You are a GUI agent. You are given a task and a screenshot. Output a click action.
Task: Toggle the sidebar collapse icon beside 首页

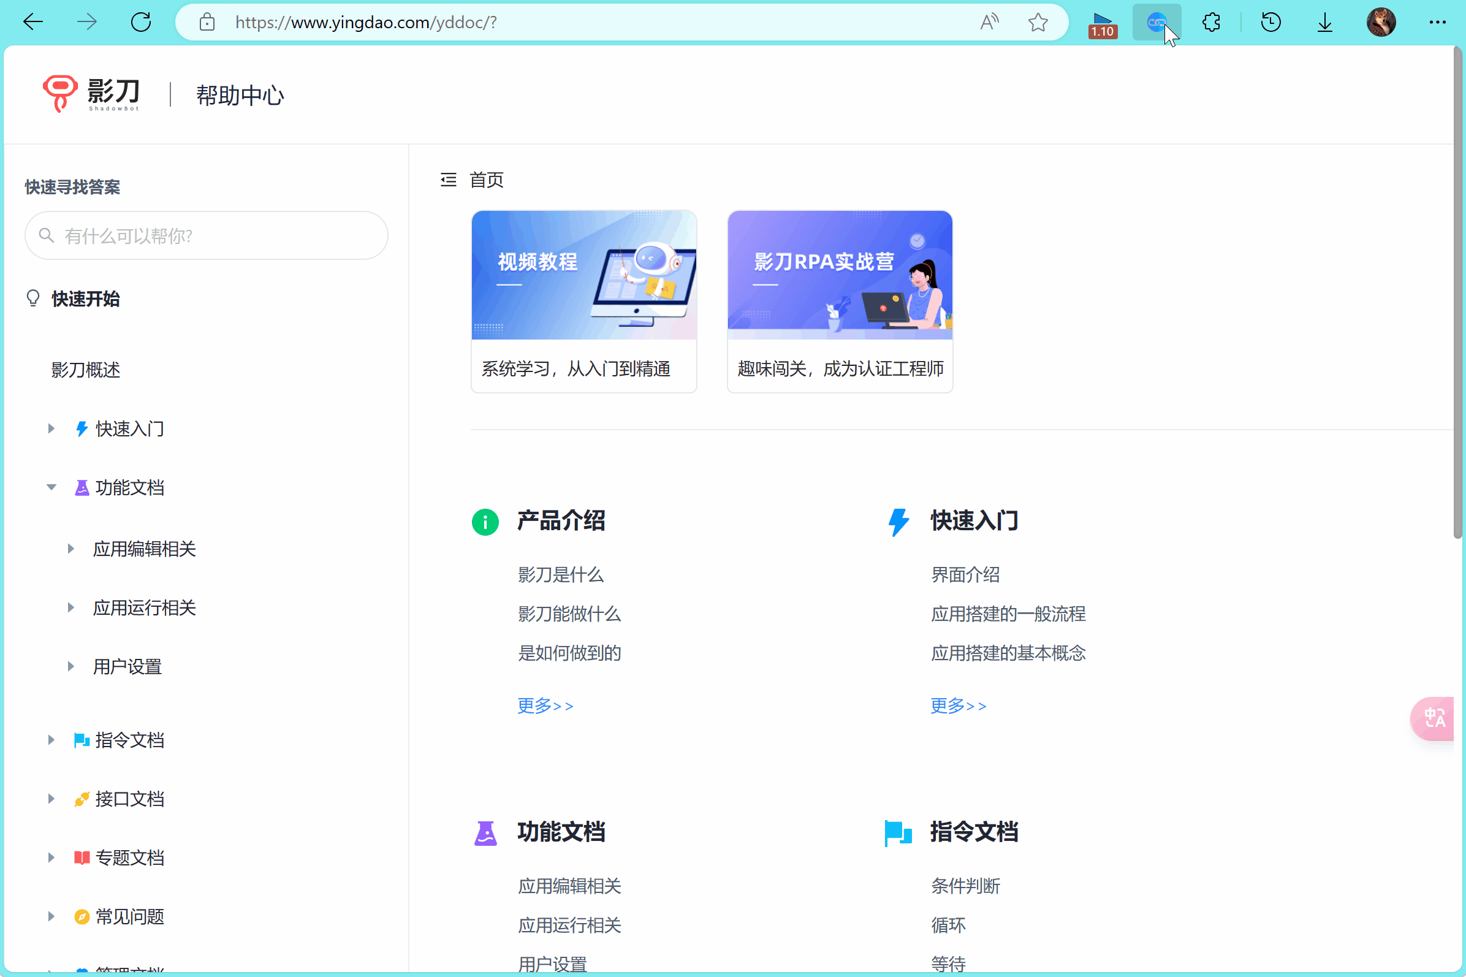coord(449,180)
